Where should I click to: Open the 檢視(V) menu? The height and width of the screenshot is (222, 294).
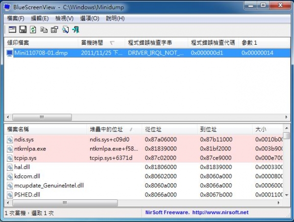[64, 18]
